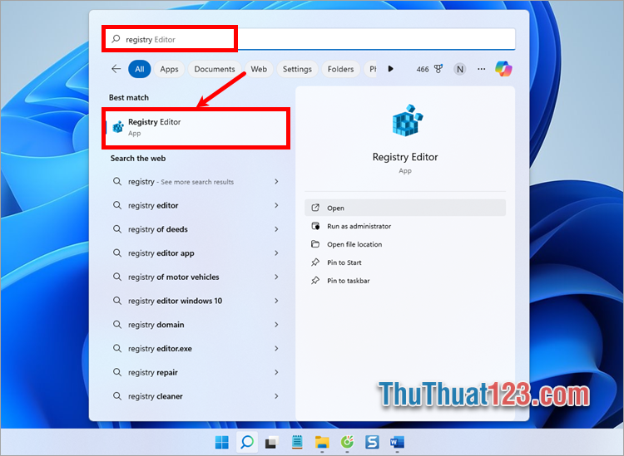Show more filter tabs with play arrow

point(390,69)
